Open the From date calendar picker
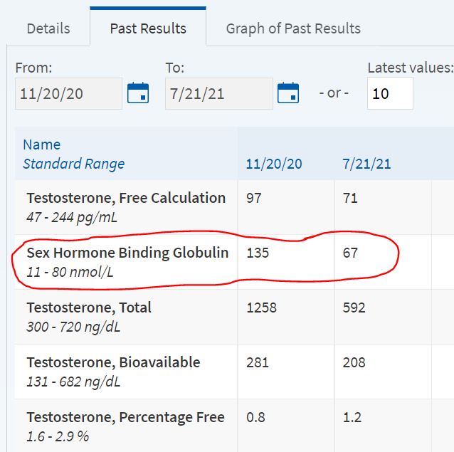 (x=138, y=93)
